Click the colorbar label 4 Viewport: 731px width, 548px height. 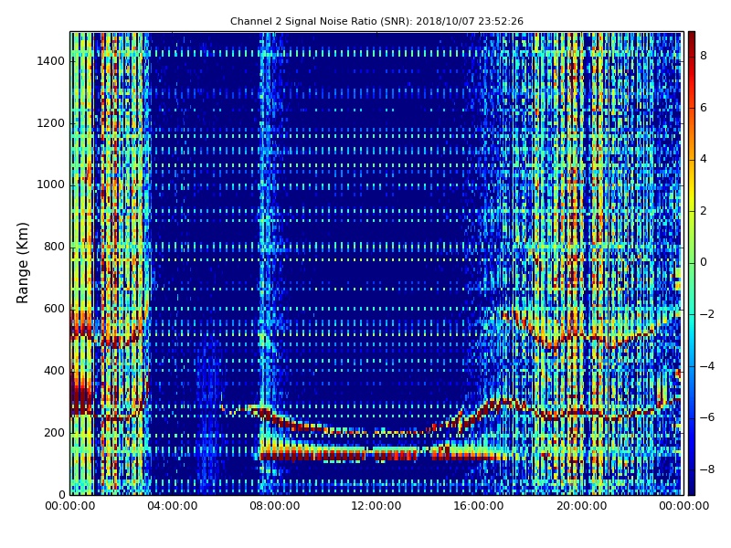pos(704,159)
